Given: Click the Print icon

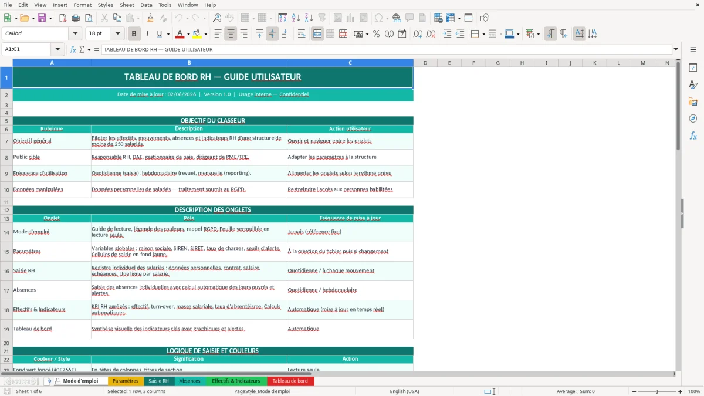Looking at the screenshot, I should [x=75, y=18].
